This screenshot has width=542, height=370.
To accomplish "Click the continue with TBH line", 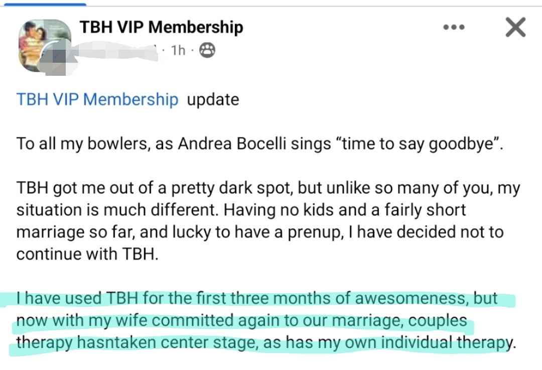I will [87, 254].
